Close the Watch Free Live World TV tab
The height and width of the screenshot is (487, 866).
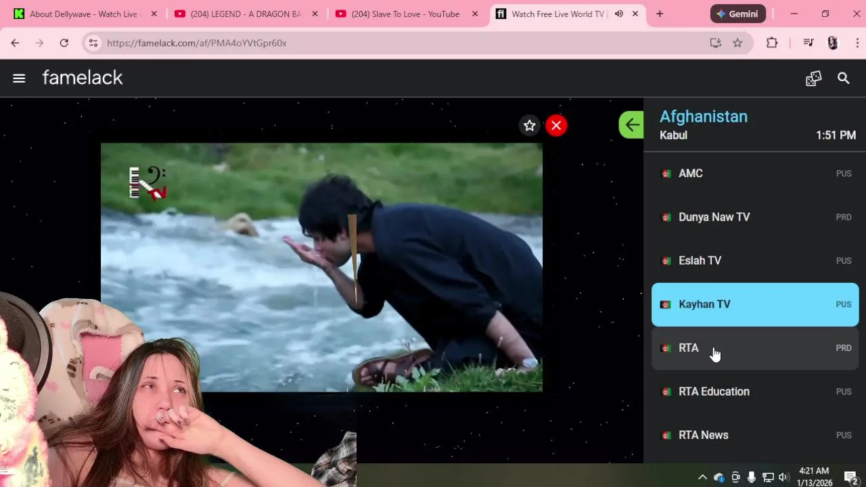point(635,14)
